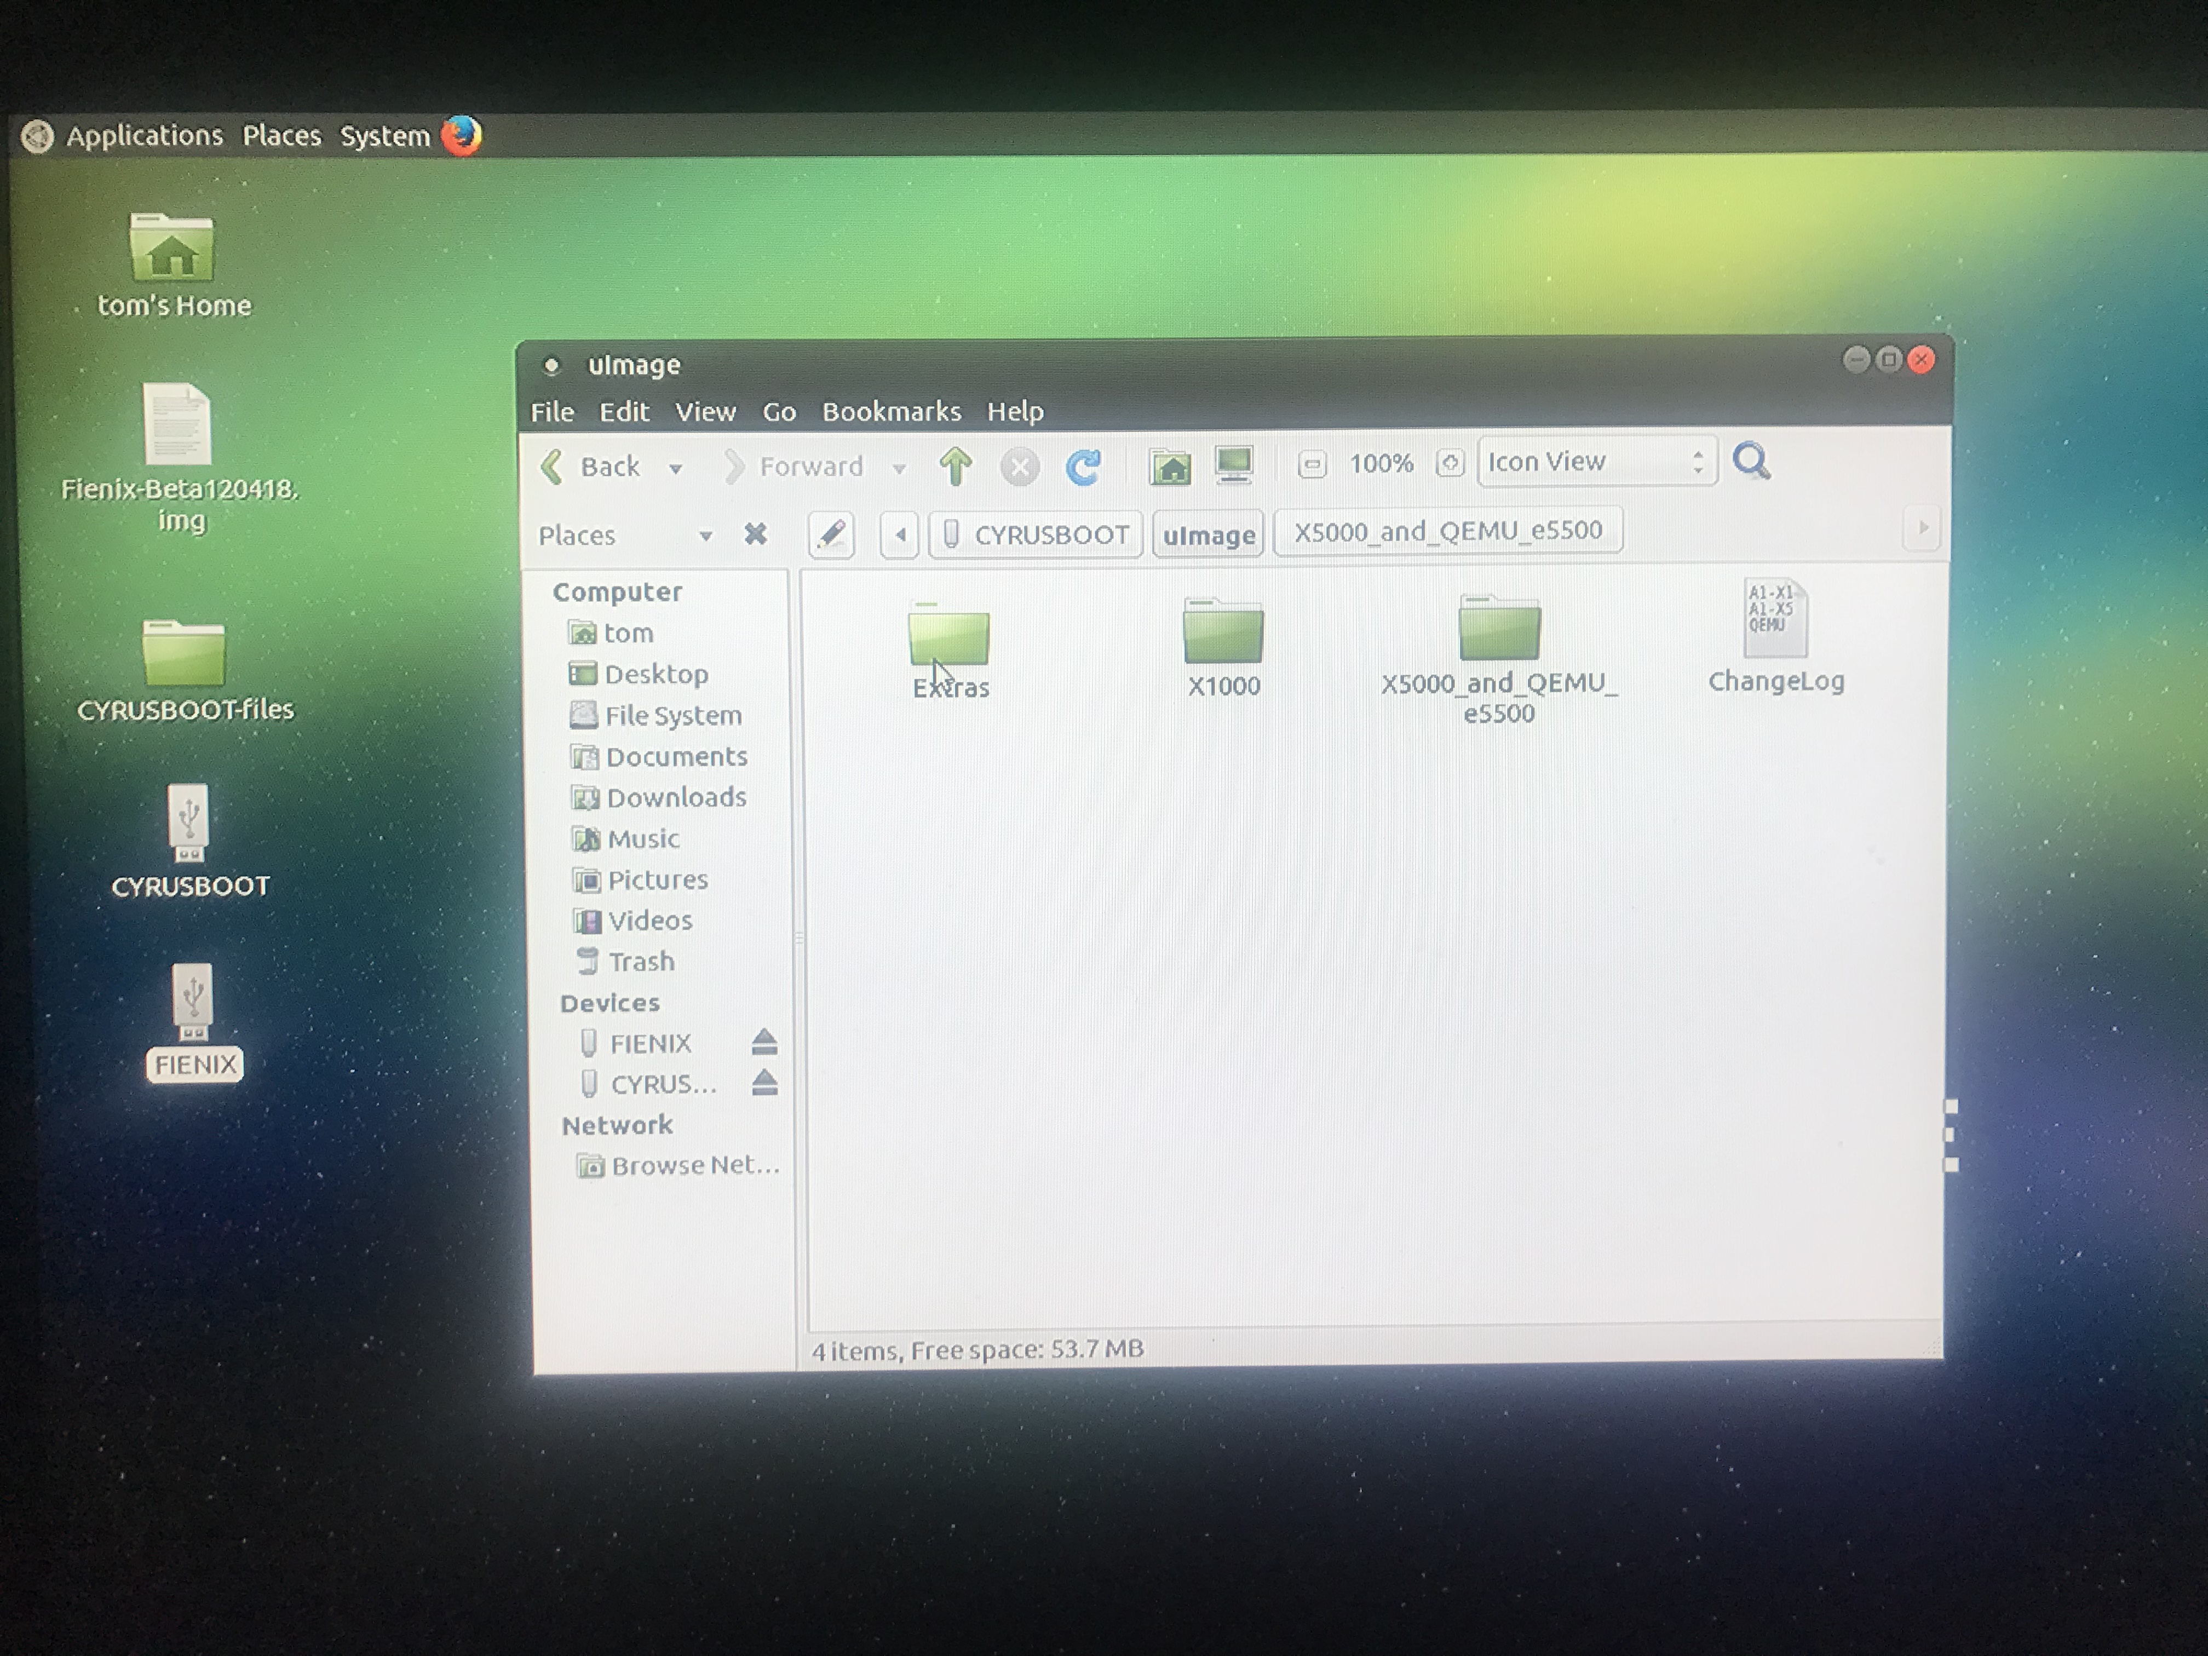Viewport: 2208px width, 1656px height.
Task: Eject the CYRUS device in sidebar
Action: pos(764,1082)
